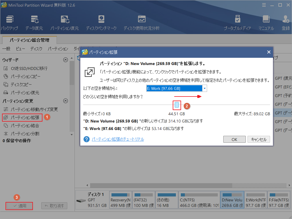
Task: Select the E:Work partition block
Action: click(x=256, y=200)
